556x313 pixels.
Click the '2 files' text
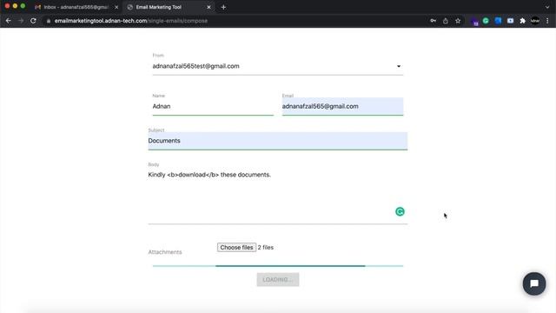point(266,247)
